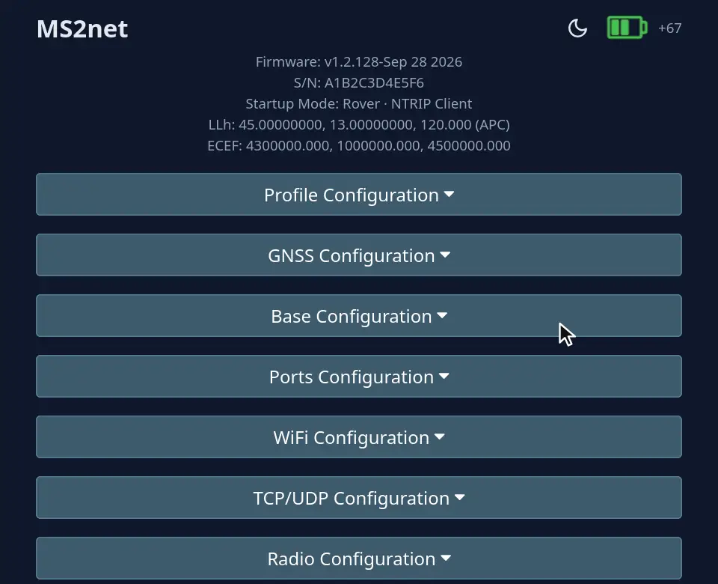The height and width of the screenshot is (584, 718).
Task: Click the caret beside Ports Configuration
Action: [x=444, y=377]
